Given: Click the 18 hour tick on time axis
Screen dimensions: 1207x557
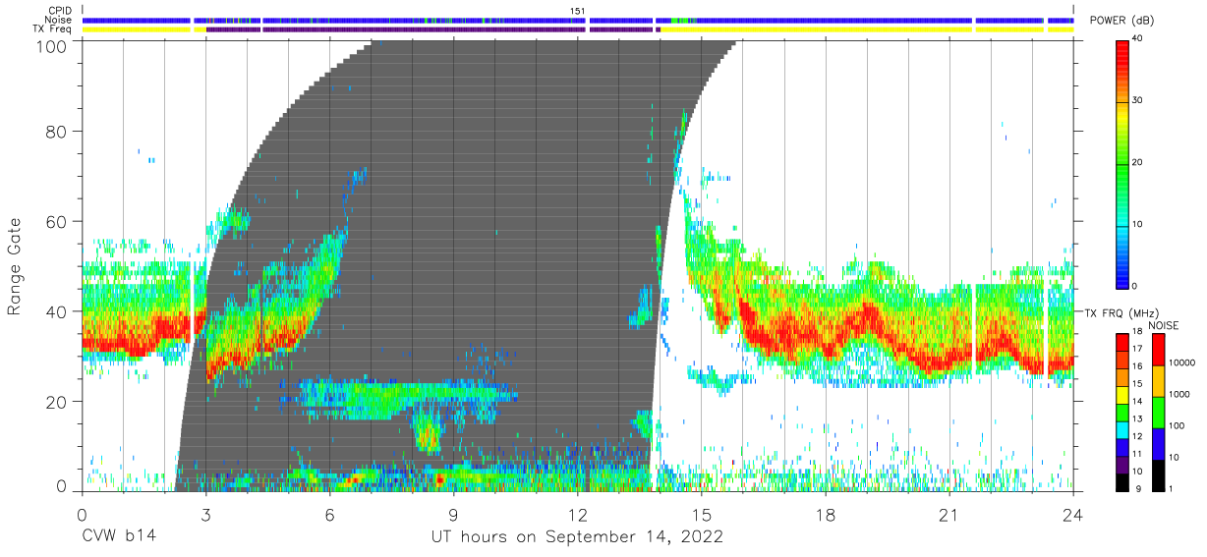Looking at the screenshot, I should tap(826, 516).
